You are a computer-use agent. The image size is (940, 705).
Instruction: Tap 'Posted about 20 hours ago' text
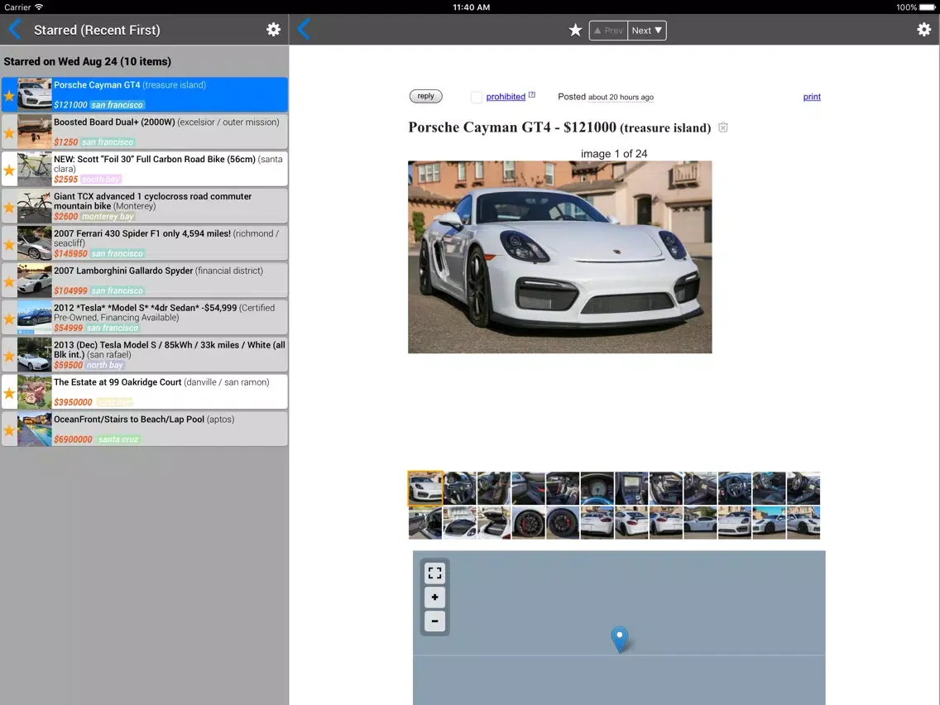click(x=606, y=97)
